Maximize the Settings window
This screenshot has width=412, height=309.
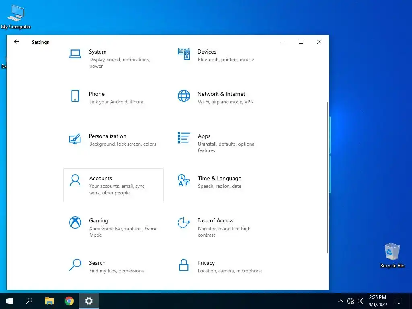301,42
